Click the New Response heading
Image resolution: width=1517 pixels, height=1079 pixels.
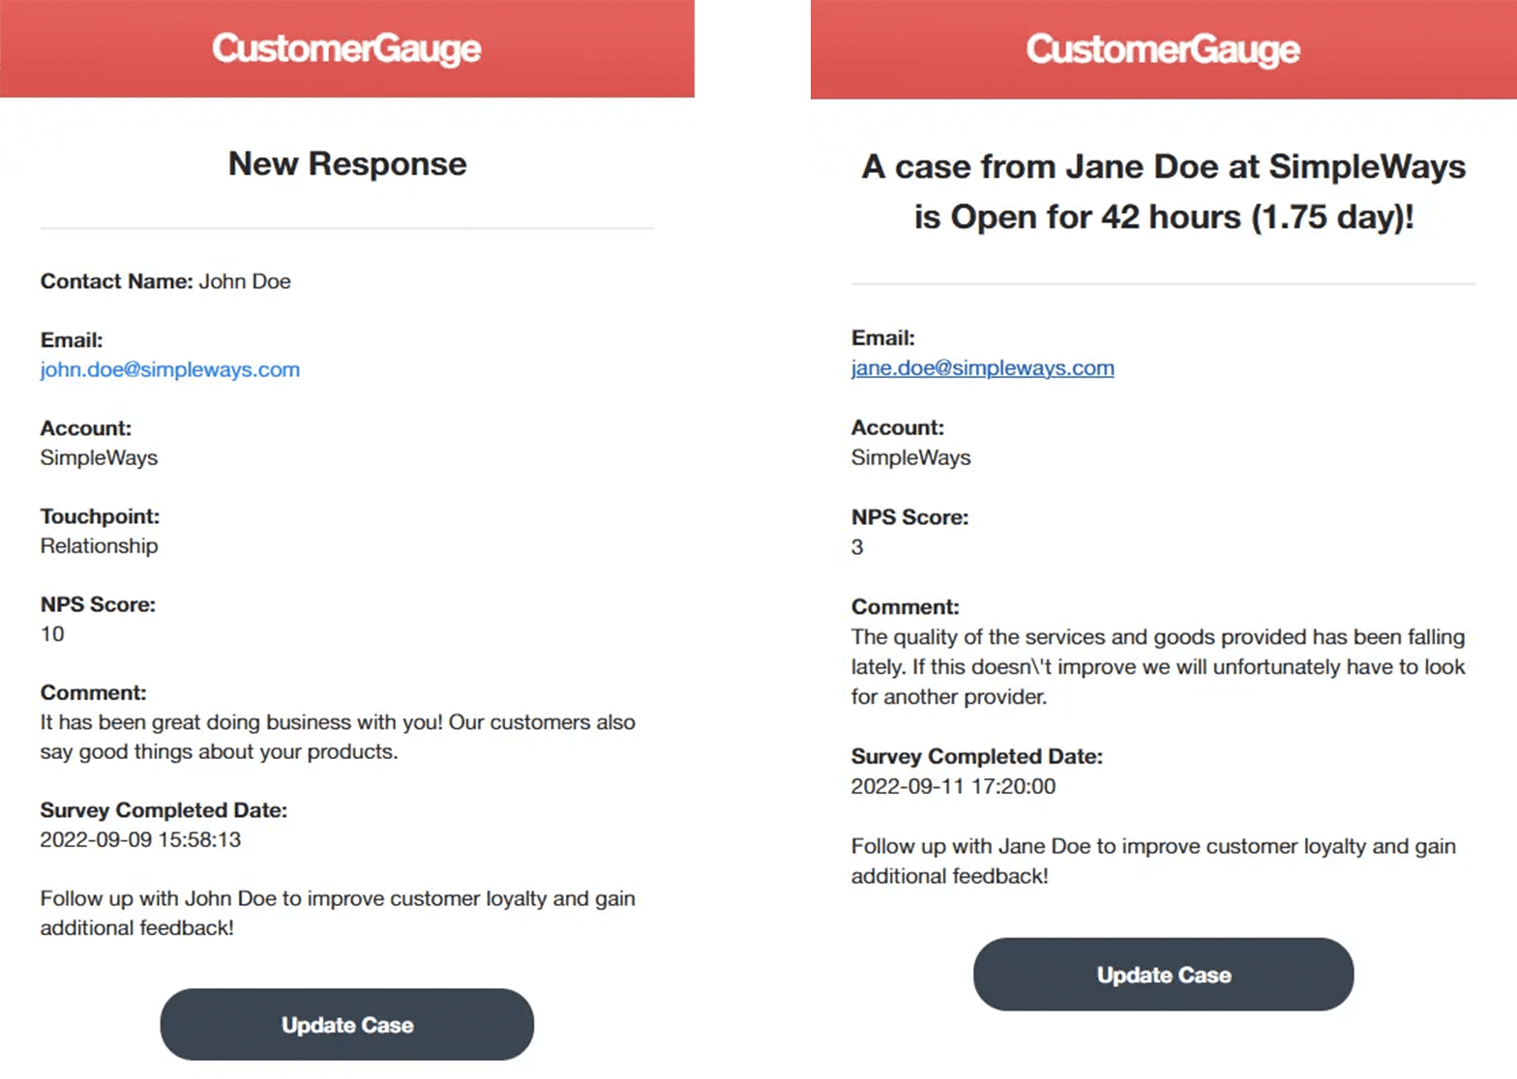pos(347,164)
